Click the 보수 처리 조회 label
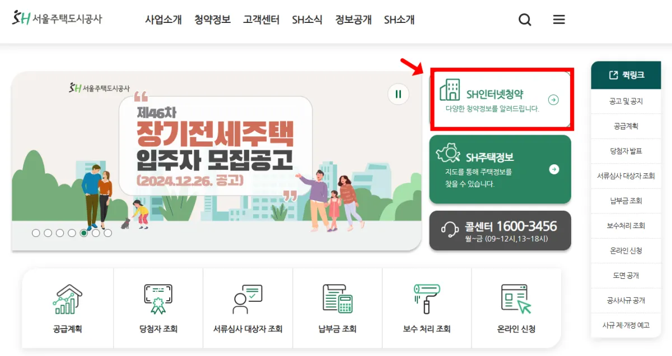The height and width of the screenshot is (356, 672). tap(427, 329)
